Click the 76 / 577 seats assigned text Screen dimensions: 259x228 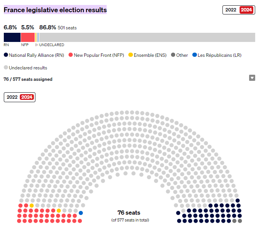click(28, 79)
